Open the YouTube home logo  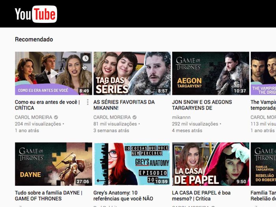(x=36, y=14)
